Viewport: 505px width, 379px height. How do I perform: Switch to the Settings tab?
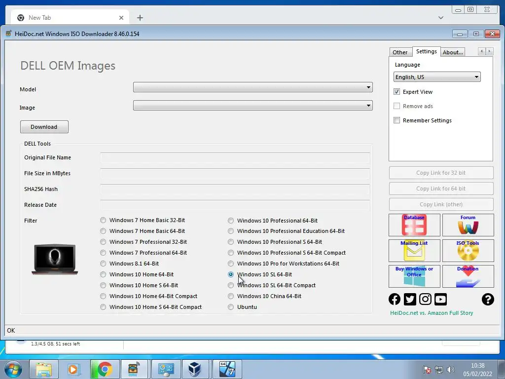pos(427,51)
